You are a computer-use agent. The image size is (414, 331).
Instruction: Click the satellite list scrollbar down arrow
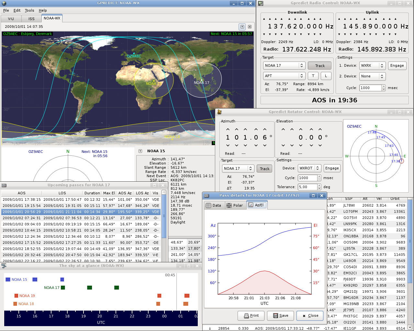(x=410, y=327)
